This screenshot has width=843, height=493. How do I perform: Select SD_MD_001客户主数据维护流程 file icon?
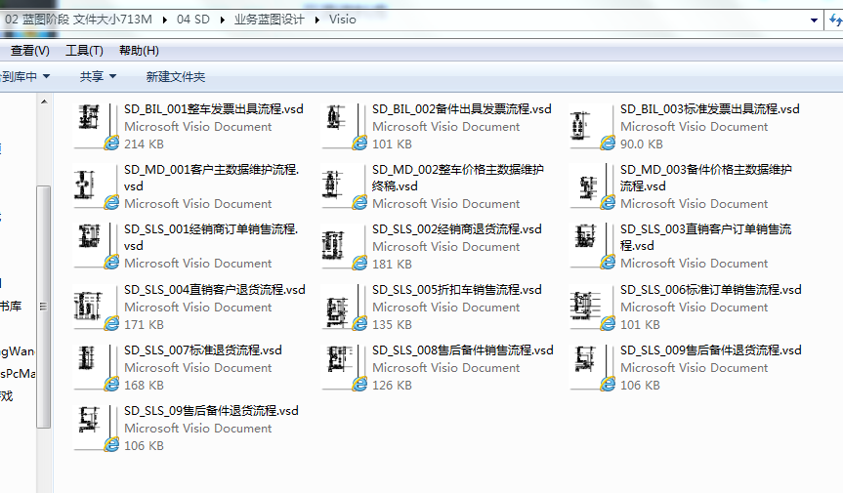[94, 185]
